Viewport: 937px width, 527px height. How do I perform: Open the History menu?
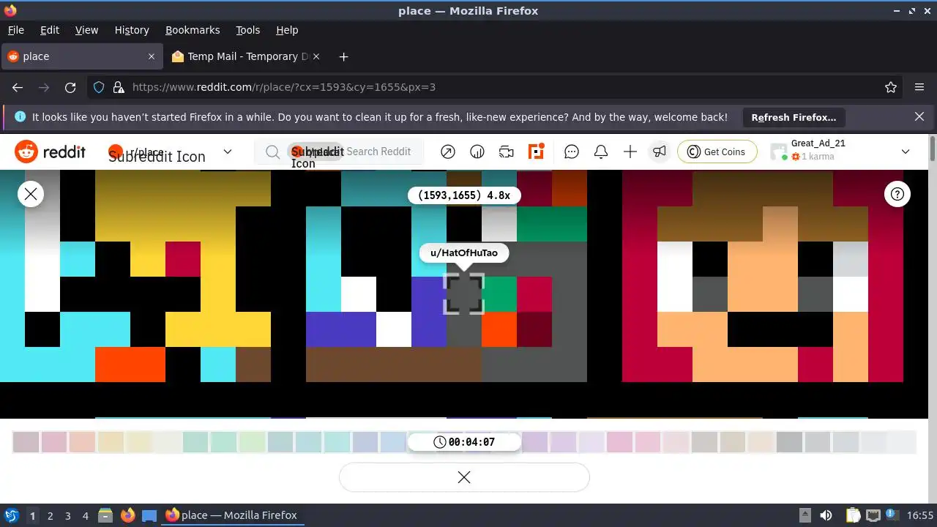[x=132, y=30]
